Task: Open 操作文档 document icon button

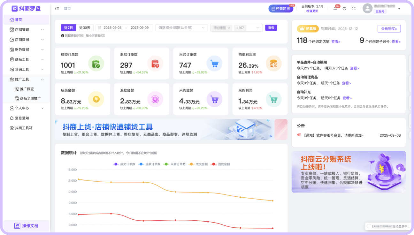Action: (x=26, y=226)
